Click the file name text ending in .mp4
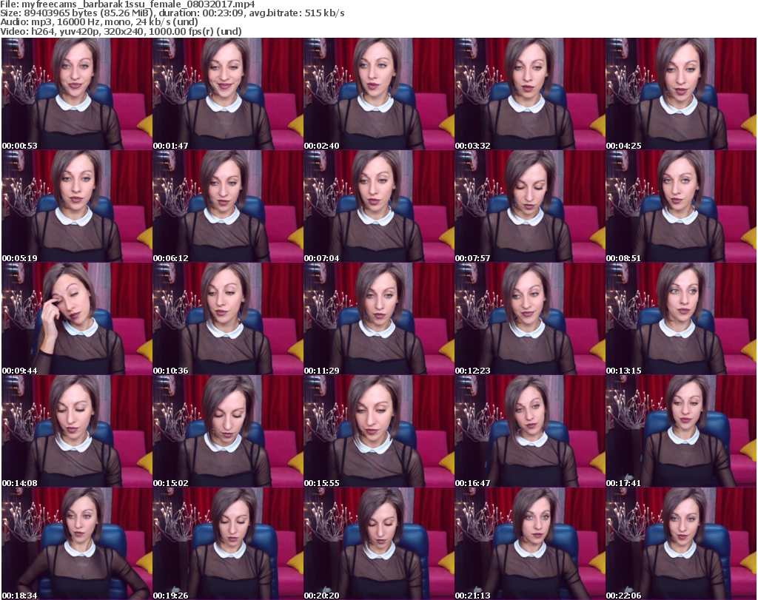Image resolution: width=758 pixels, height=600 pixels. tap(138, 4)
